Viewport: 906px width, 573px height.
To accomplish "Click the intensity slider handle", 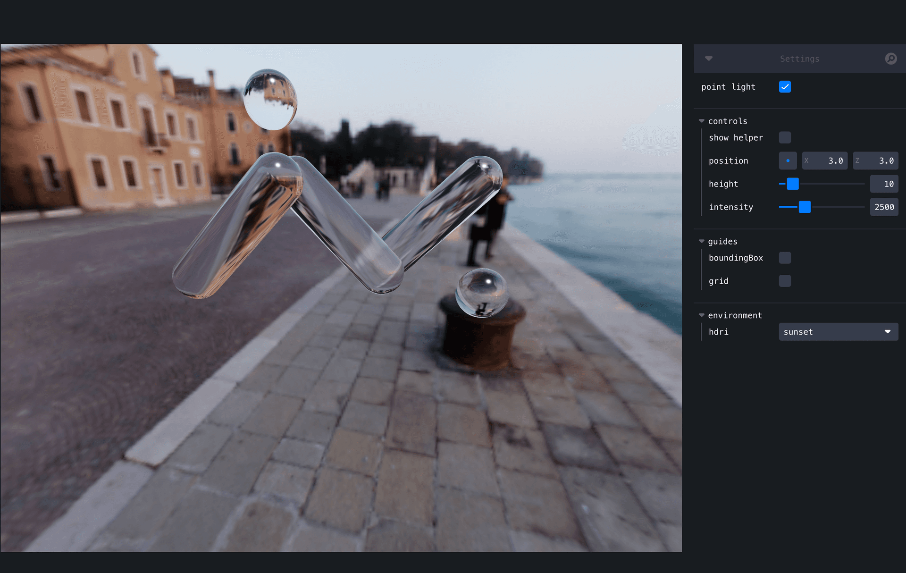I will [x=805, y=207].
